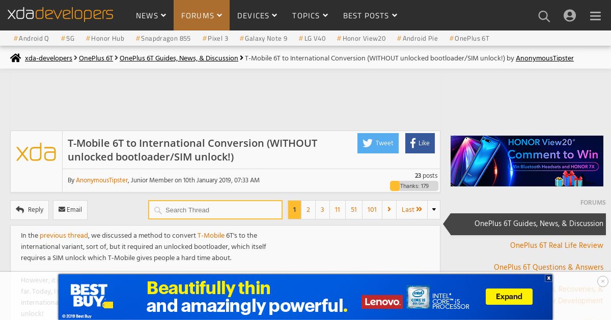Go to forum home via house icon
This screenshot has height=320, width=611.
[16, 58]
